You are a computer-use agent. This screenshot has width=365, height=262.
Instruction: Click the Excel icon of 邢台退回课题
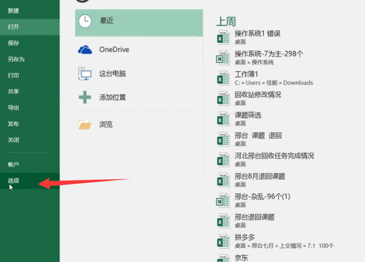coord(223,221)
